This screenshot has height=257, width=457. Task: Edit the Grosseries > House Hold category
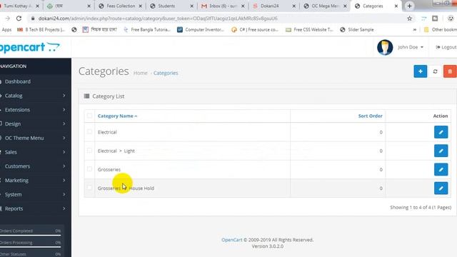click(x=441, y=188)
